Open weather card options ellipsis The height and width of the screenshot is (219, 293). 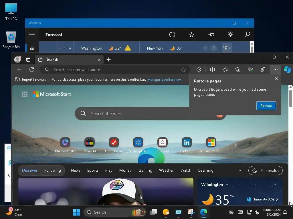[274, 184]
